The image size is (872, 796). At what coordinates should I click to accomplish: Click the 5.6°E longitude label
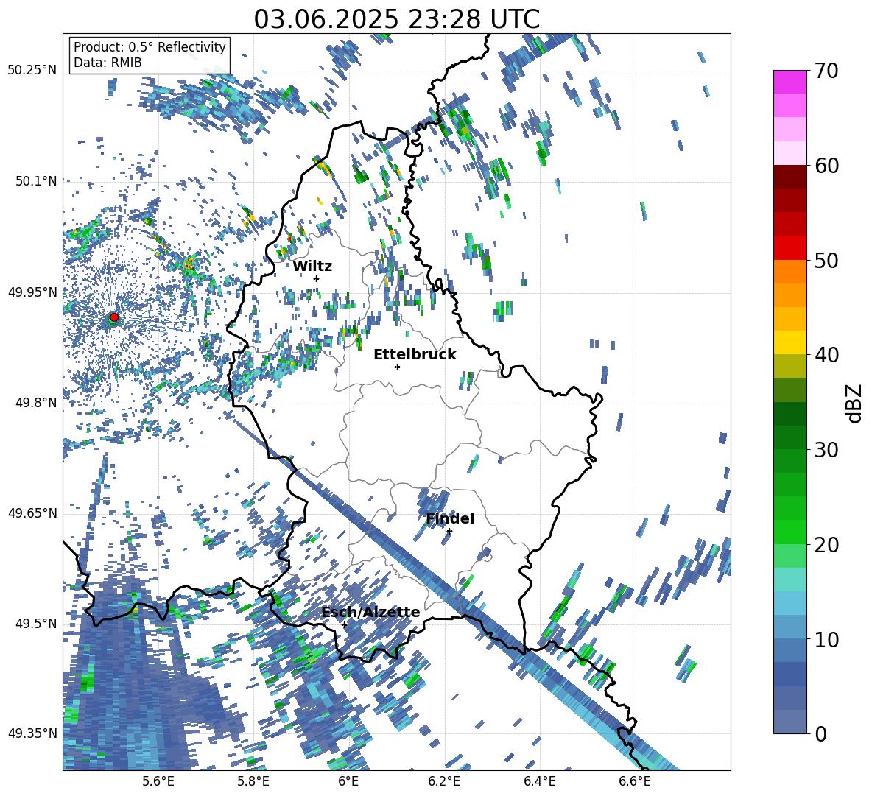(x=158, y=781)
